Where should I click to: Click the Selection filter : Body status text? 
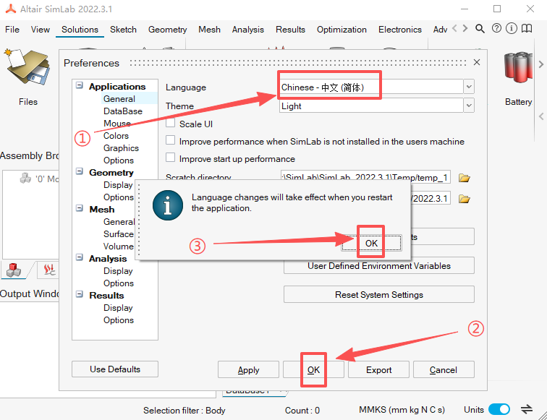coord(185,410)
